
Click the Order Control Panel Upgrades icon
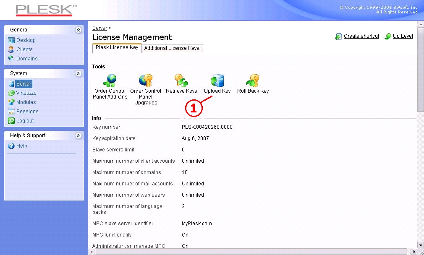click(146, 80)
